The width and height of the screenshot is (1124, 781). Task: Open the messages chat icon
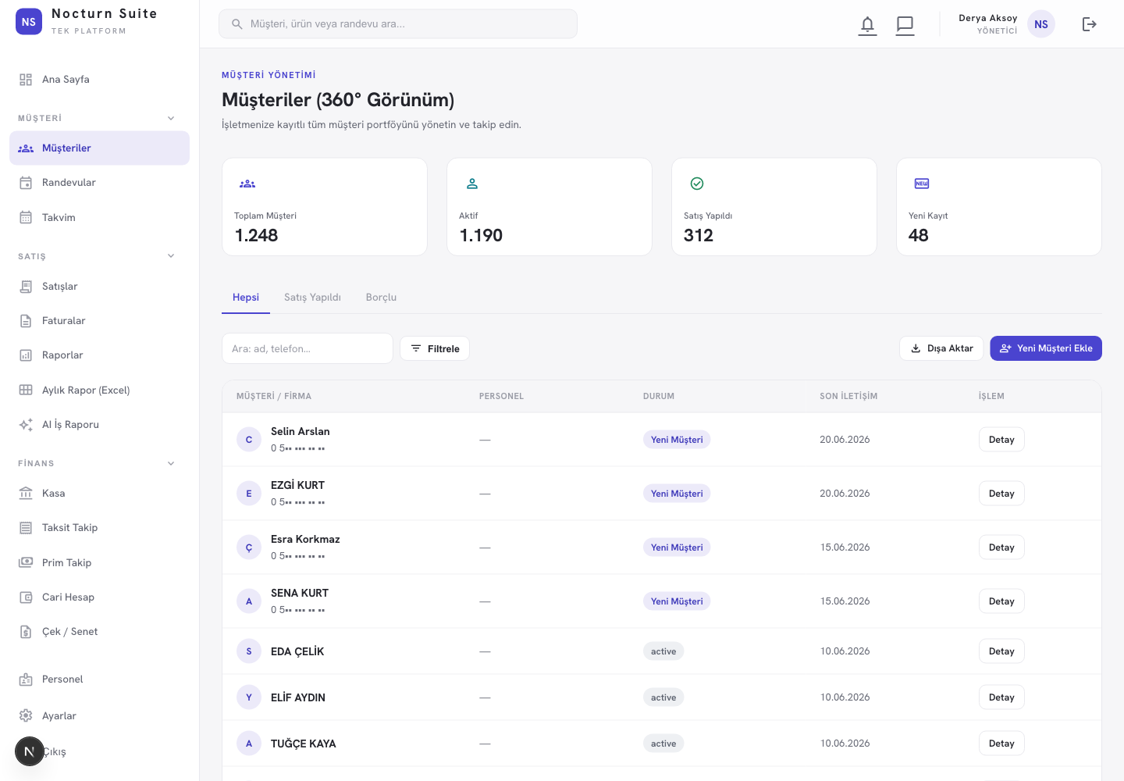click(x=905, y=25)
